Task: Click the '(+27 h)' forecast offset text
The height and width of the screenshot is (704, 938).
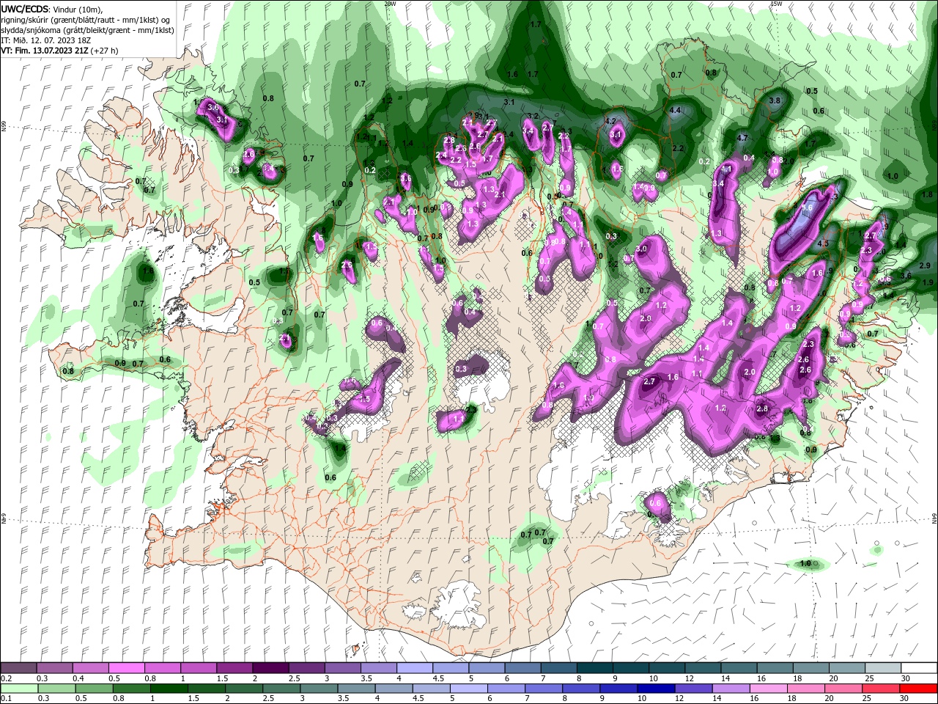Action: pos(106,51)
